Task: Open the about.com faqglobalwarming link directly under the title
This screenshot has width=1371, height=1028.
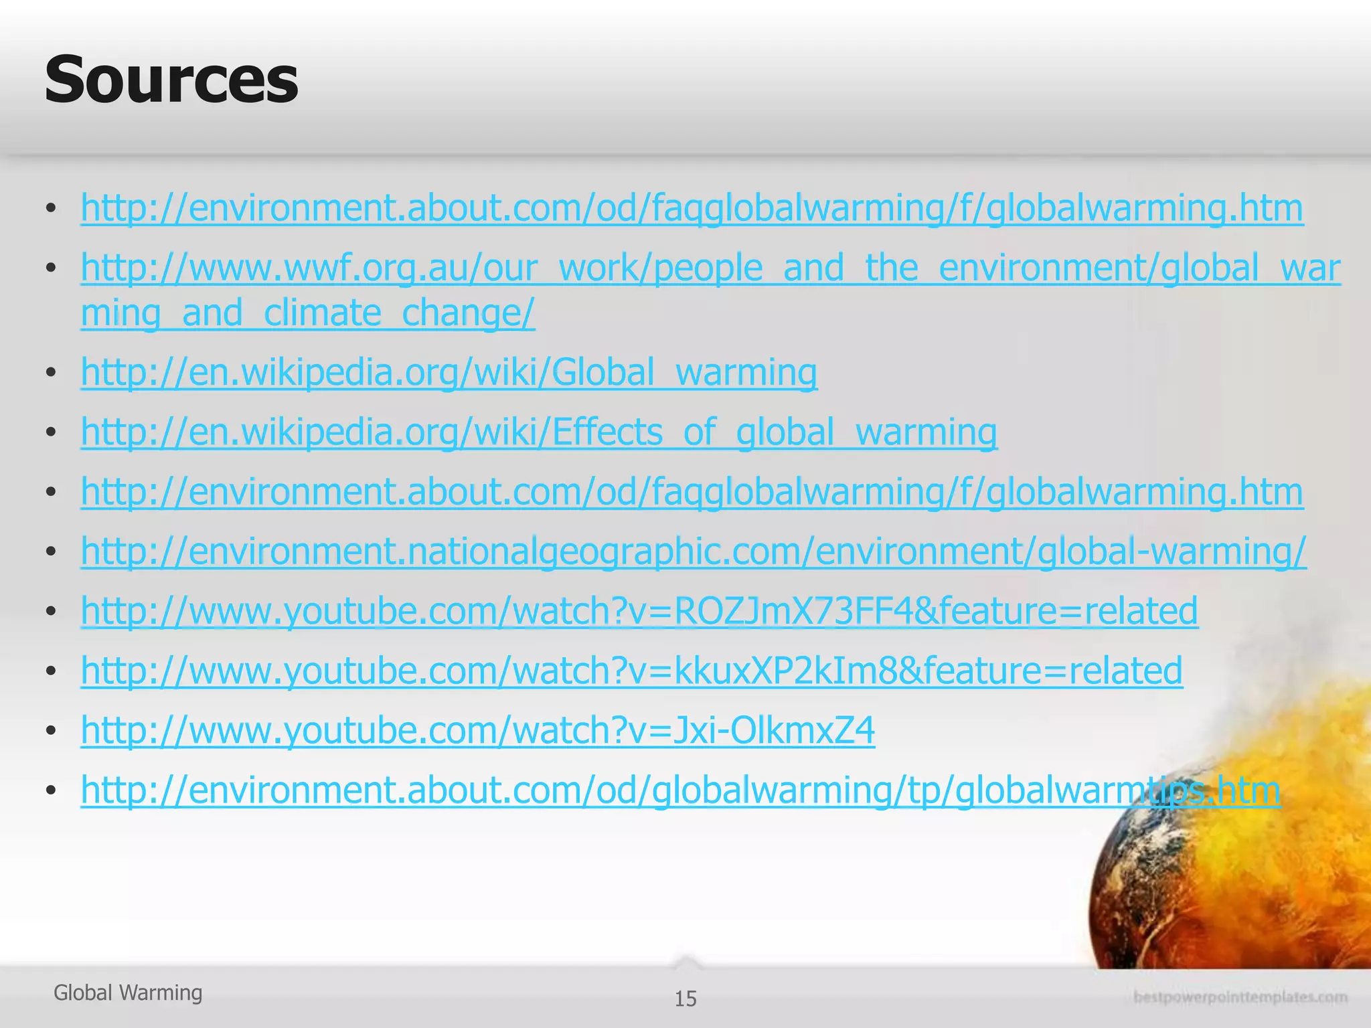Action: pos(692,208)
